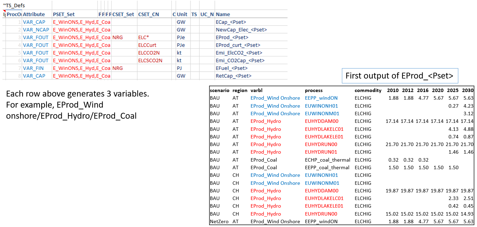Image resolution: width=477 pixels, height=227 pixels.
Task: Select the RetCap_<Pset> name cell
Action: (233, 76)
